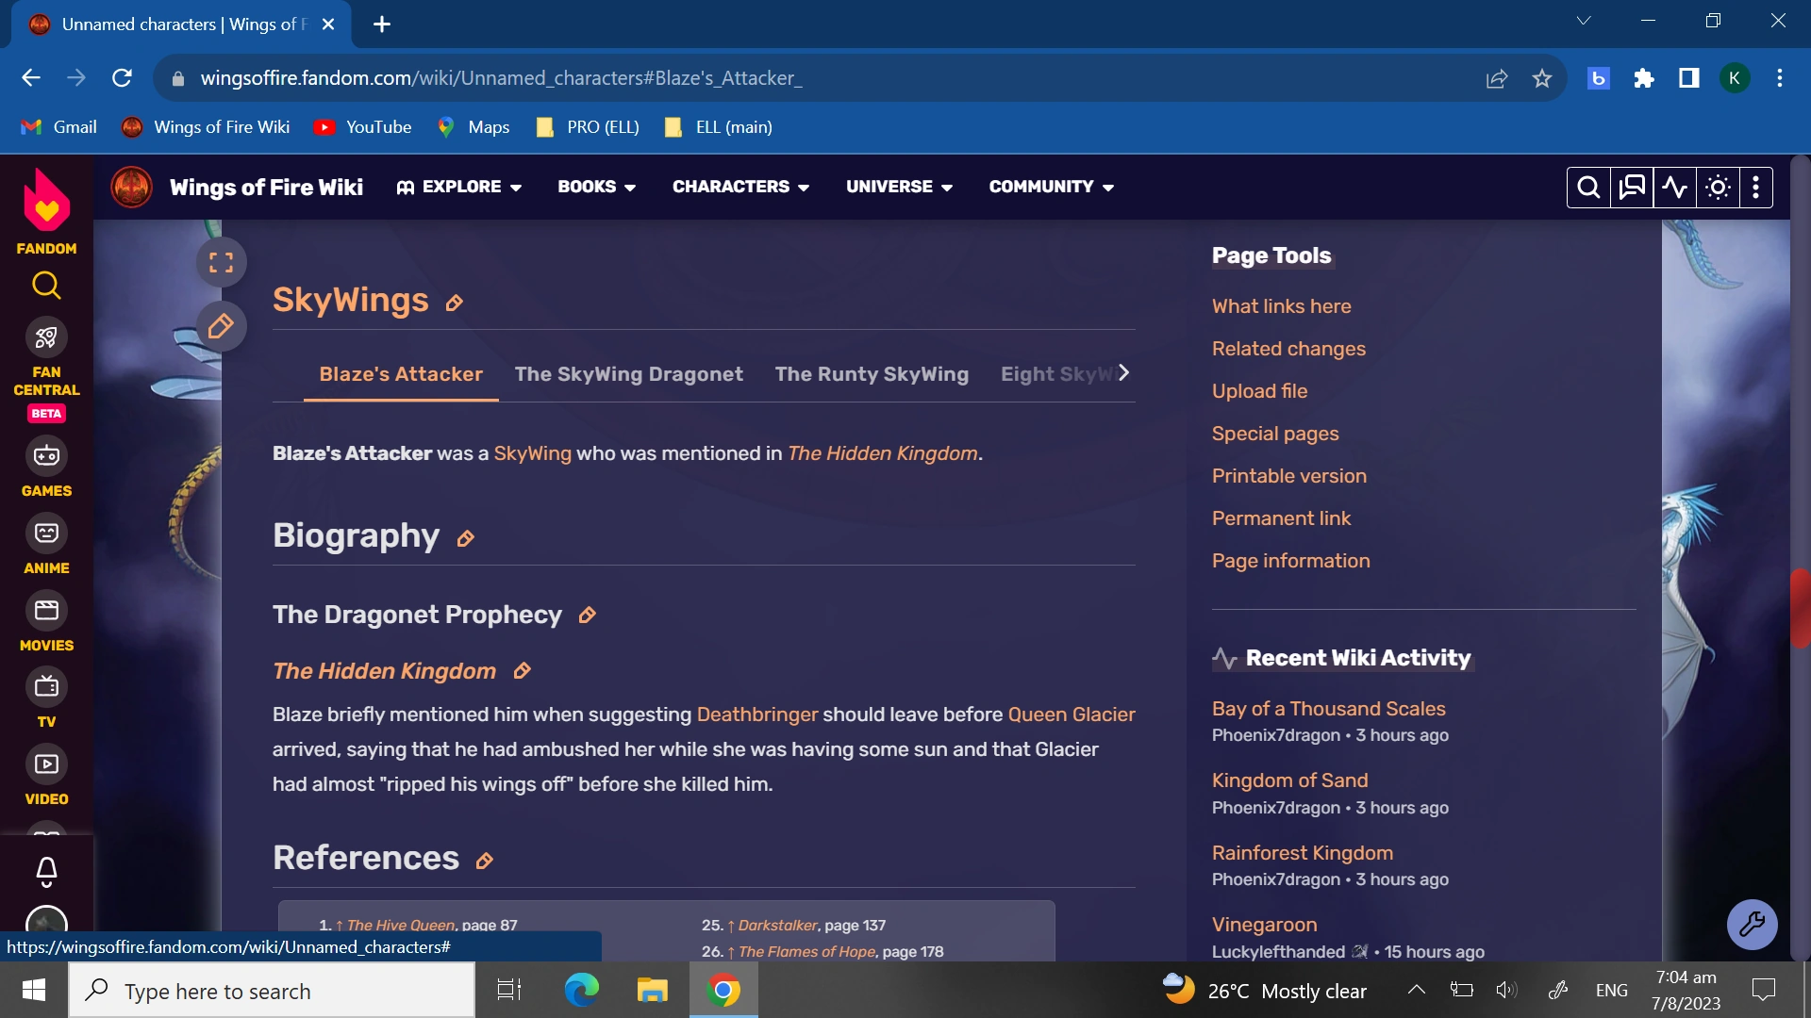Open the Games controller icon
This screenshot has width=1811, height=1018.
(x=46, y=456)
